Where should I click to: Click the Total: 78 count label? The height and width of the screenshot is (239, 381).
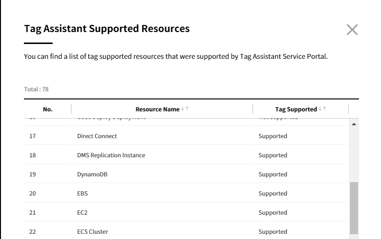point(36,89)
